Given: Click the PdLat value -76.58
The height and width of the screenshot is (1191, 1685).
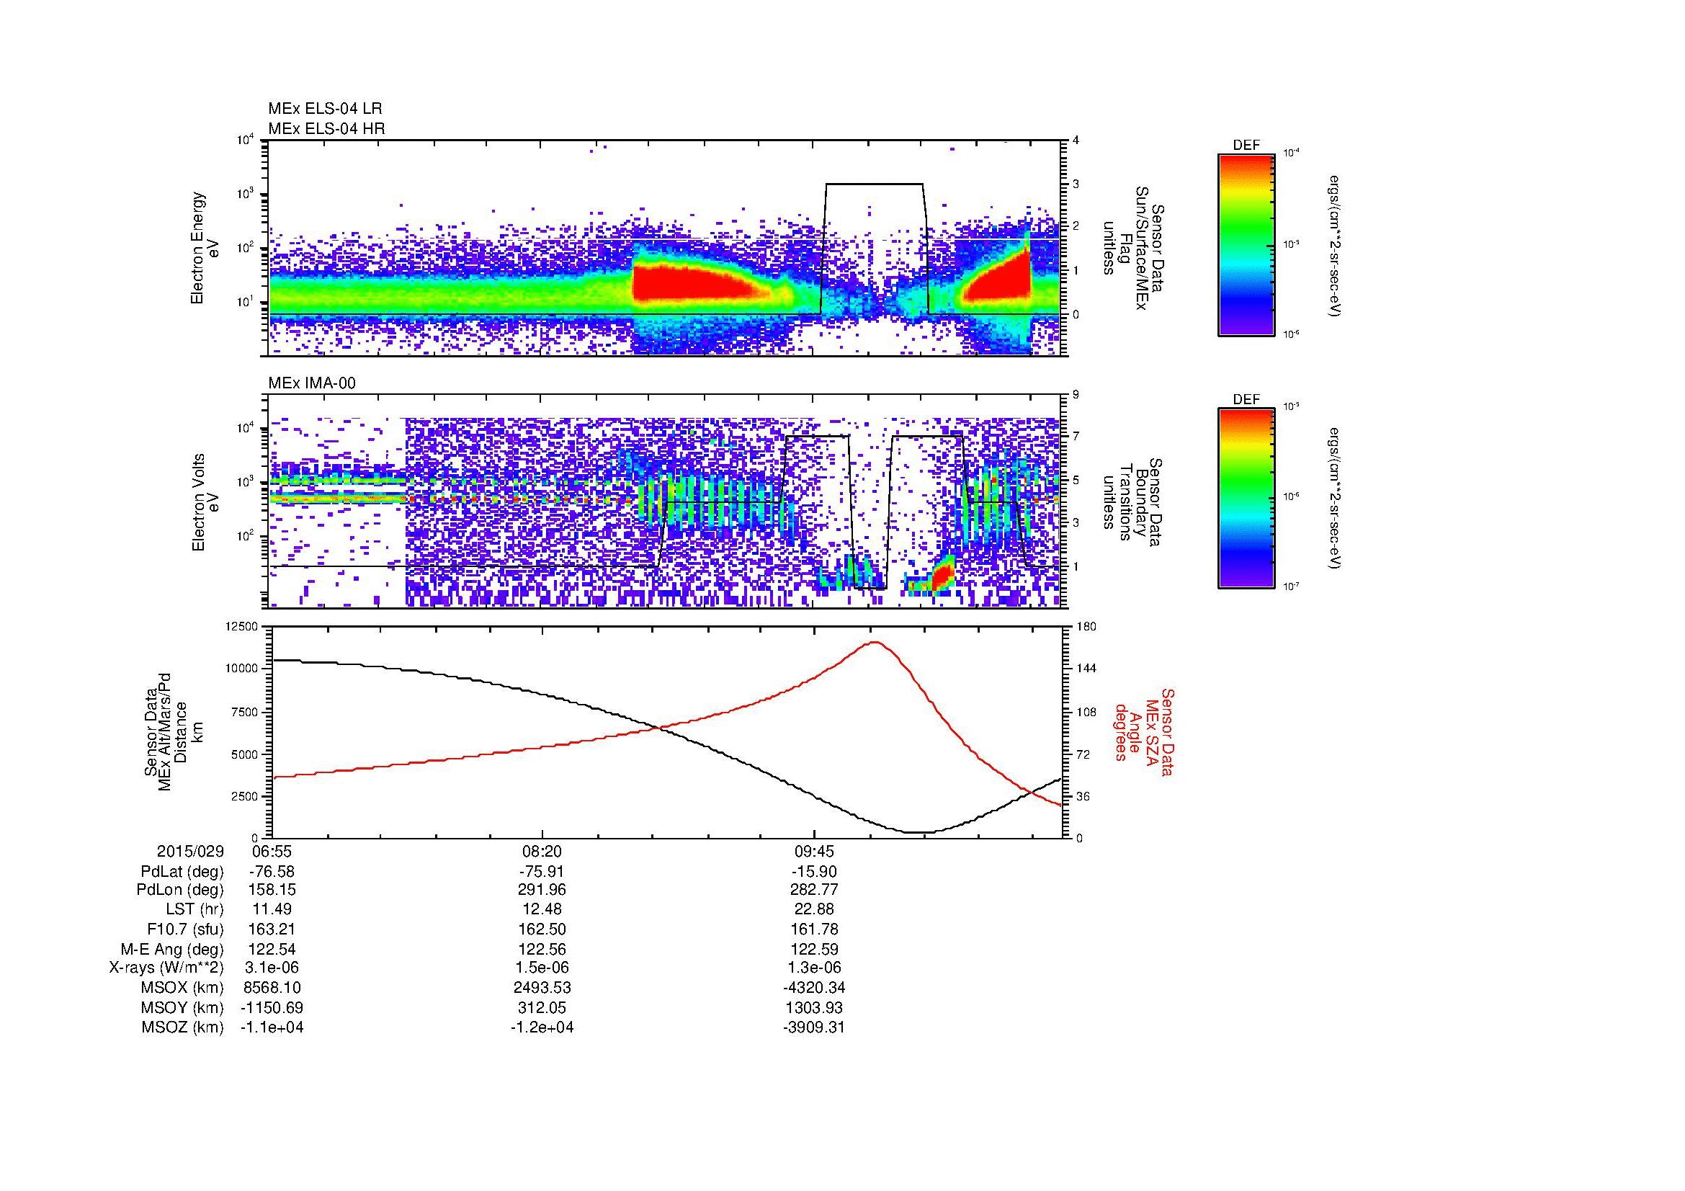Looking at the screenshot, I should [x=271, y=872].
